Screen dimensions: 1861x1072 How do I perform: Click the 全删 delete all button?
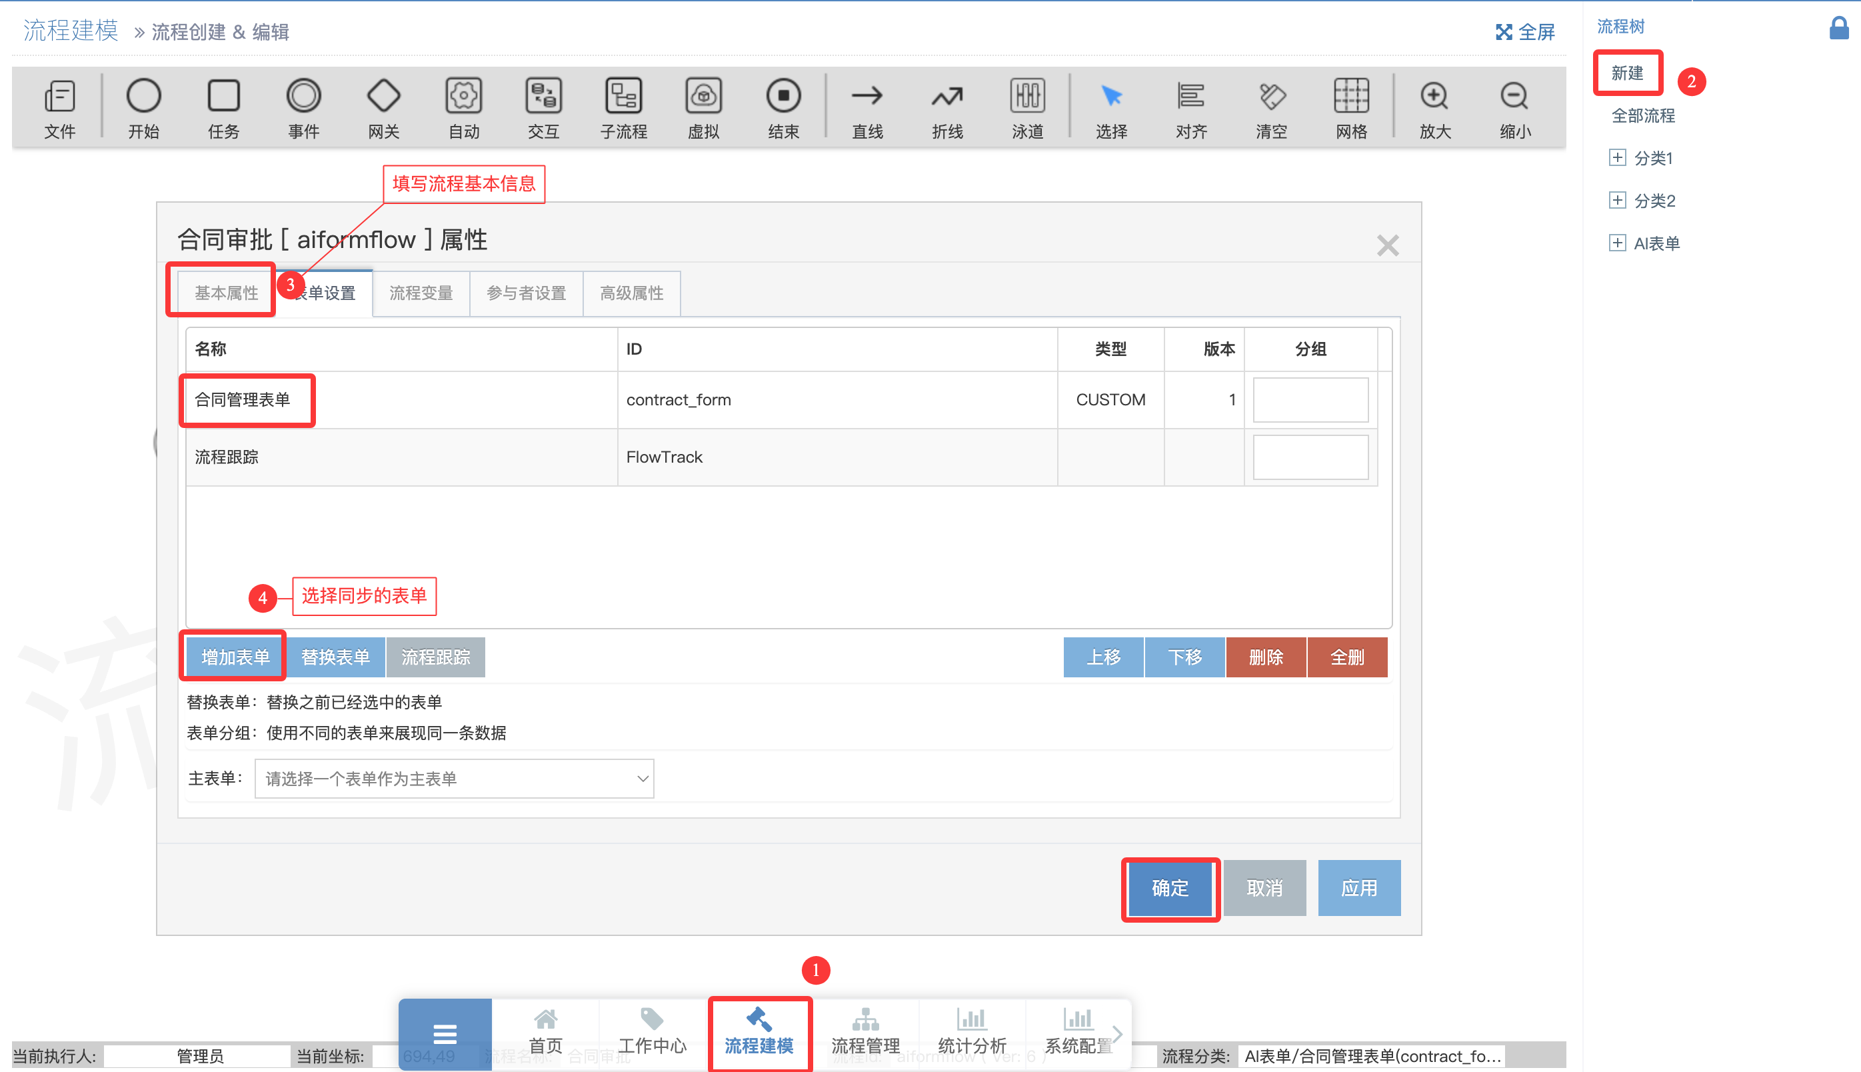(1347, 657)
